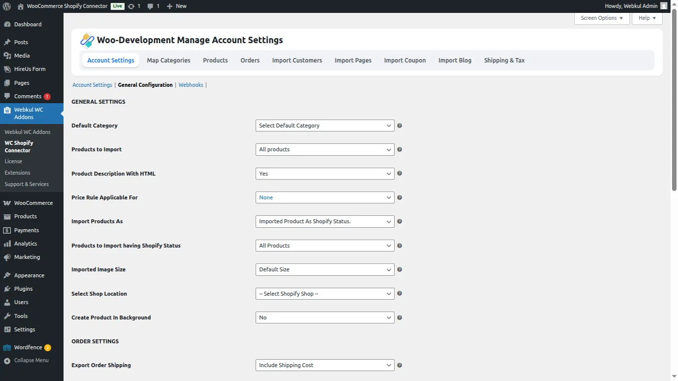Open the updates icon in the top bar

131,6
